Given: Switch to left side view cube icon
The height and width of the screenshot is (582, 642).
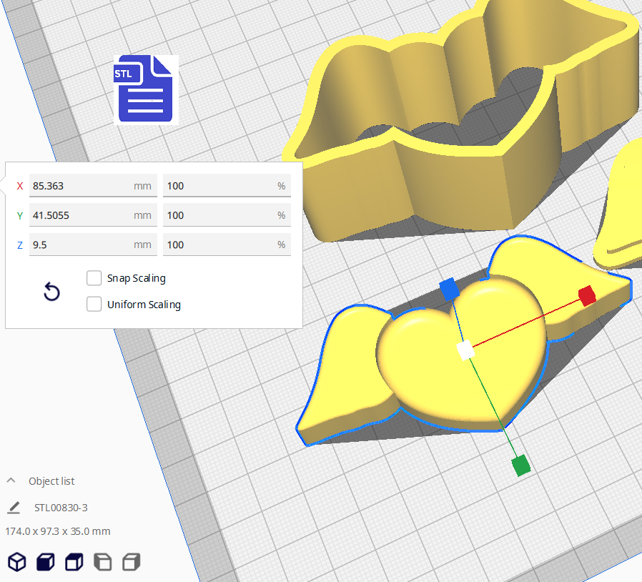Looking at the screenshot, I should tap(103, 562).
